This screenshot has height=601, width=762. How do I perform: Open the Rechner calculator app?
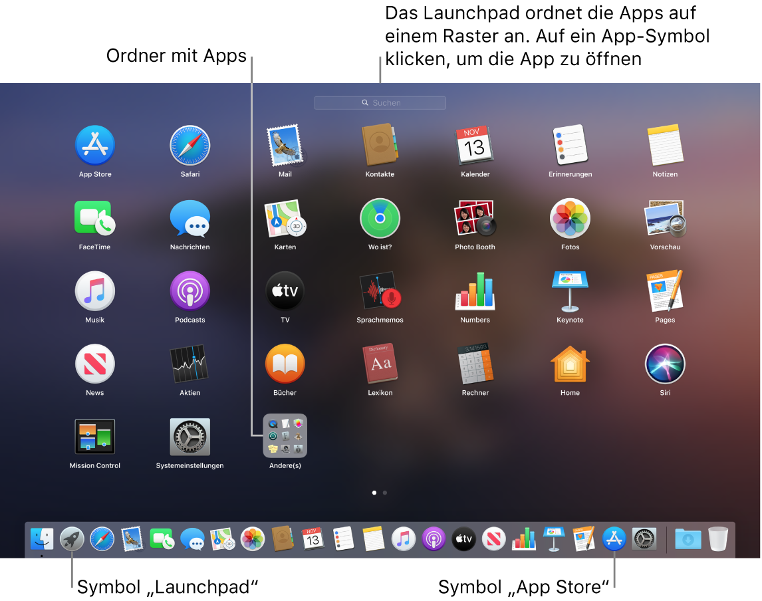pyautogui.click(x=475, y=364)
